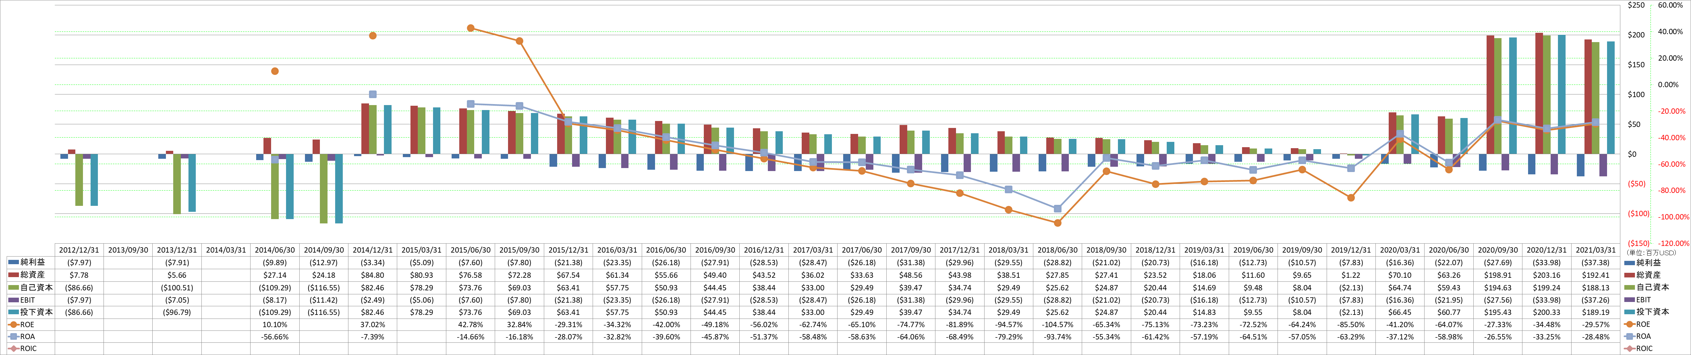Click the ($37.38) net income cell
1691x355 pixels.
coord(1595,263)
